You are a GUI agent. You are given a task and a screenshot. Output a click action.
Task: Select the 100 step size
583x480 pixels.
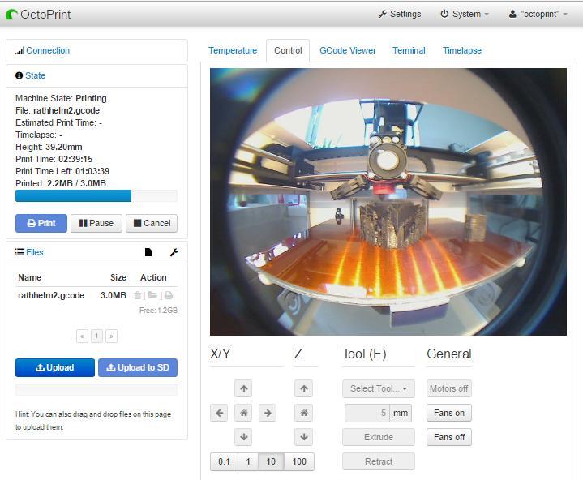(299, 461)
